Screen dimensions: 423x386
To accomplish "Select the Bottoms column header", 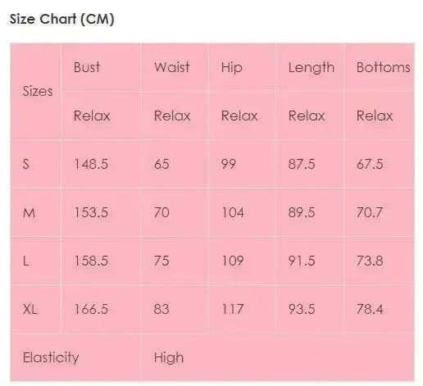I will 383,67.
